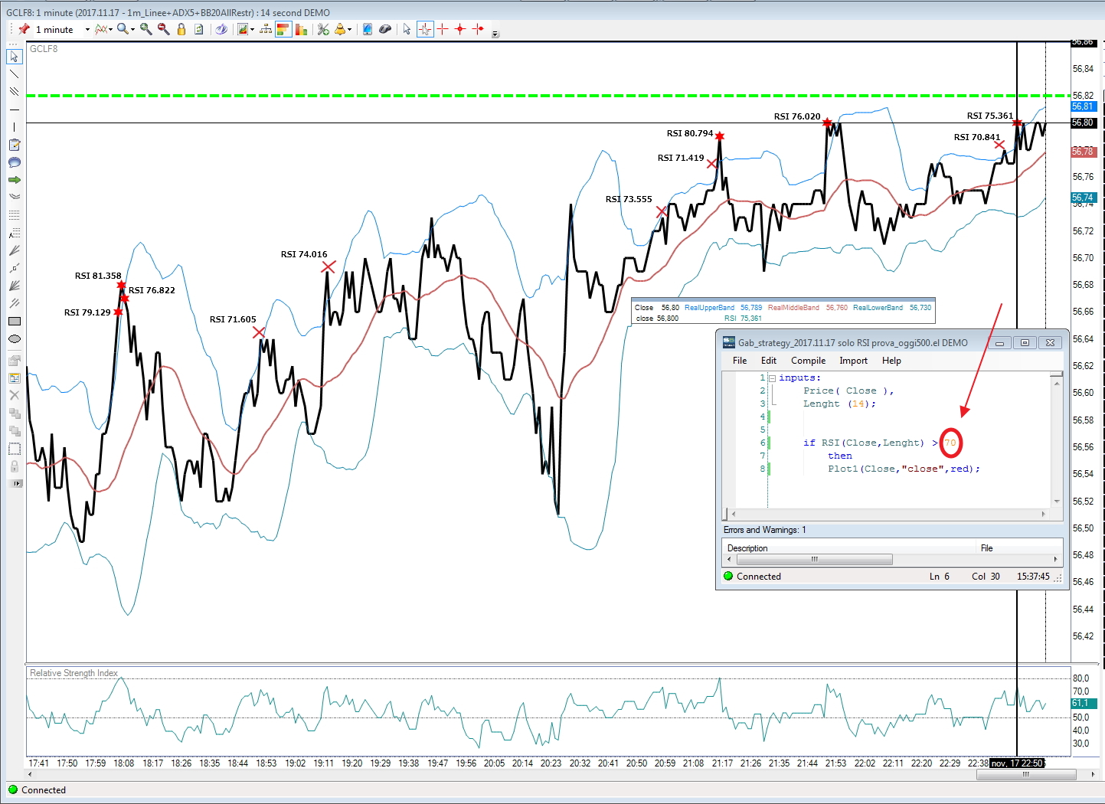Screen dimensions: 1105x804
Task: Open Edit menu in strategy editor
Action: point(769,361)
